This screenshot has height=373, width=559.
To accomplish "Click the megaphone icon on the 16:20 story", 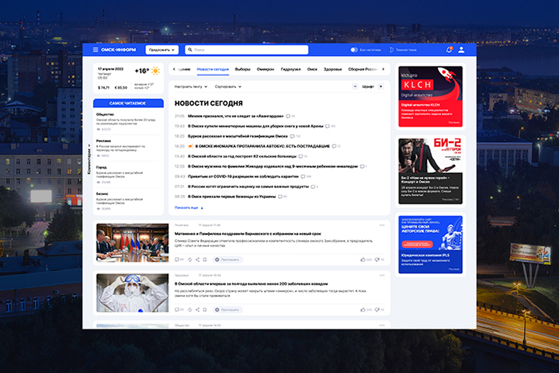I will tap(191, 146).
